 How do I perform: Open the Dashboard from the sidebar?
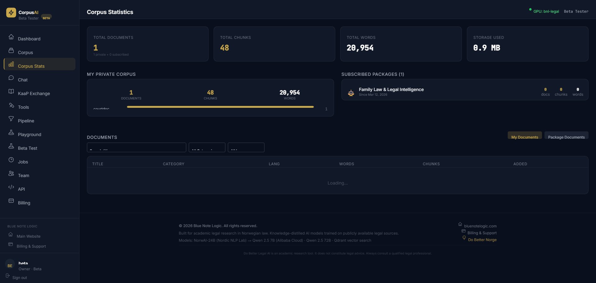(29, 39)
